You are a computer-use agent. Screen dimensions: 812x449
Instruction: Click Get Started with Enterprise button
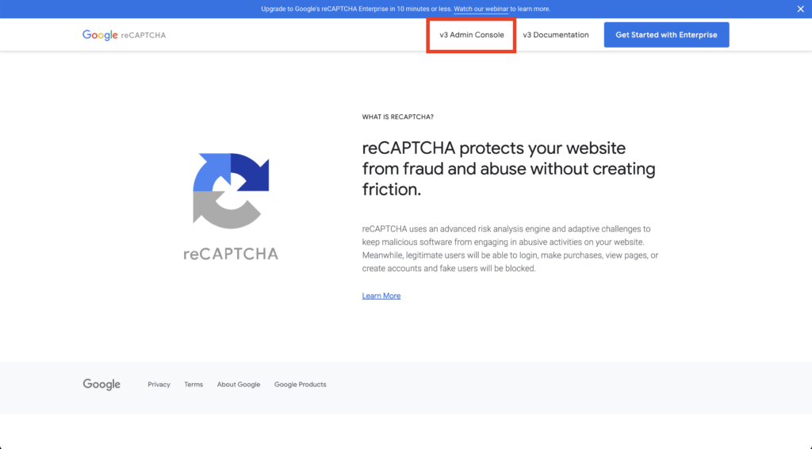(666, 35)
